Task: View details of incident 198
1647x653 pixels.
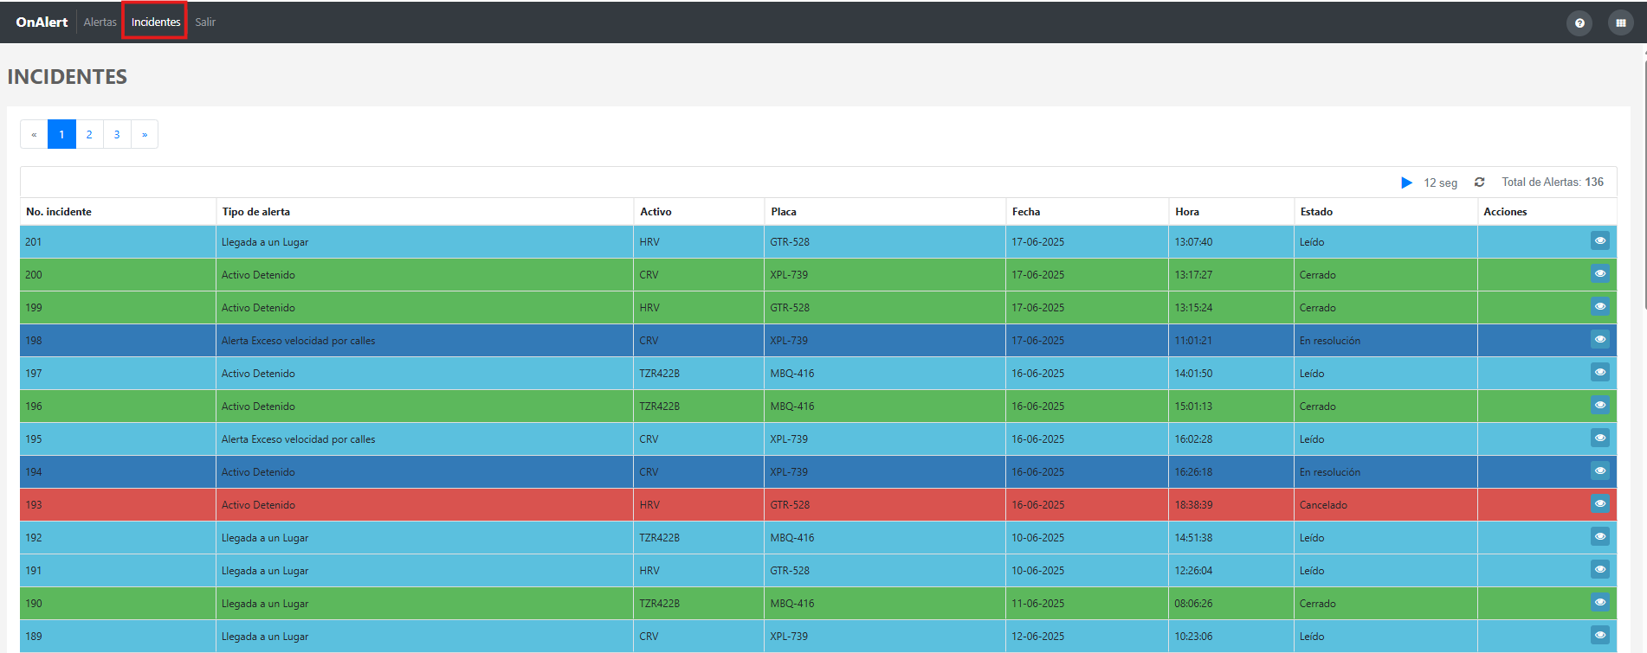Action: (1600, 339)
